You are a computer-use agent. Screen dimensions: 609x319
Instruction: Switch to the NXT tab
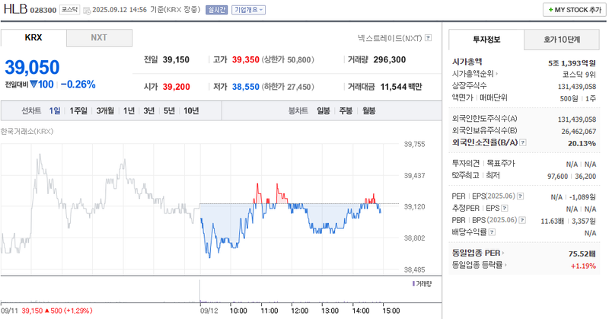99,38
